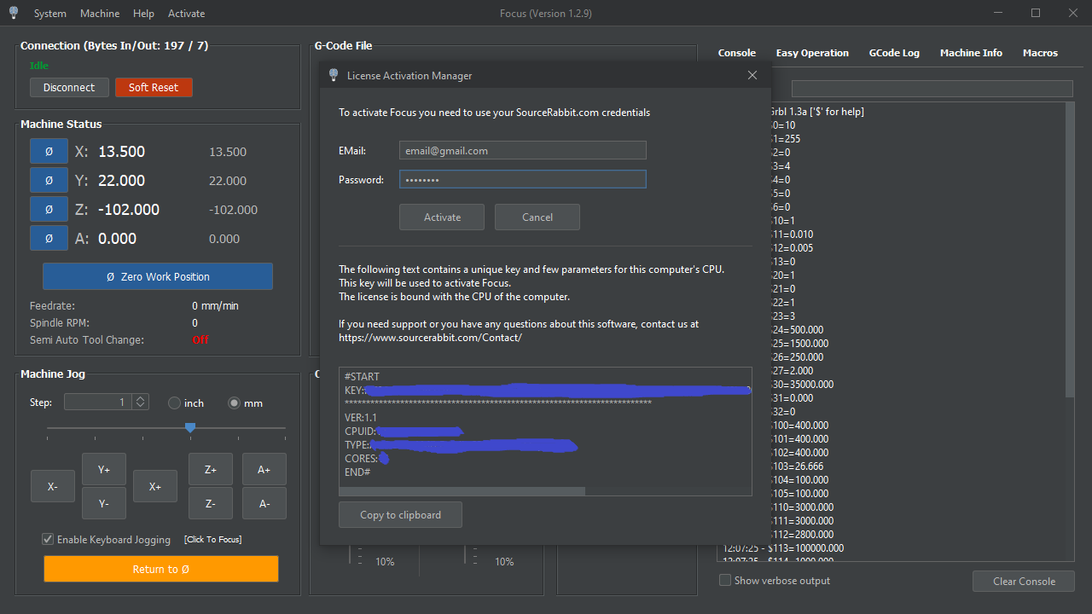Click the EMail input field
This screenshot has height=614, width=1092.
523,151
